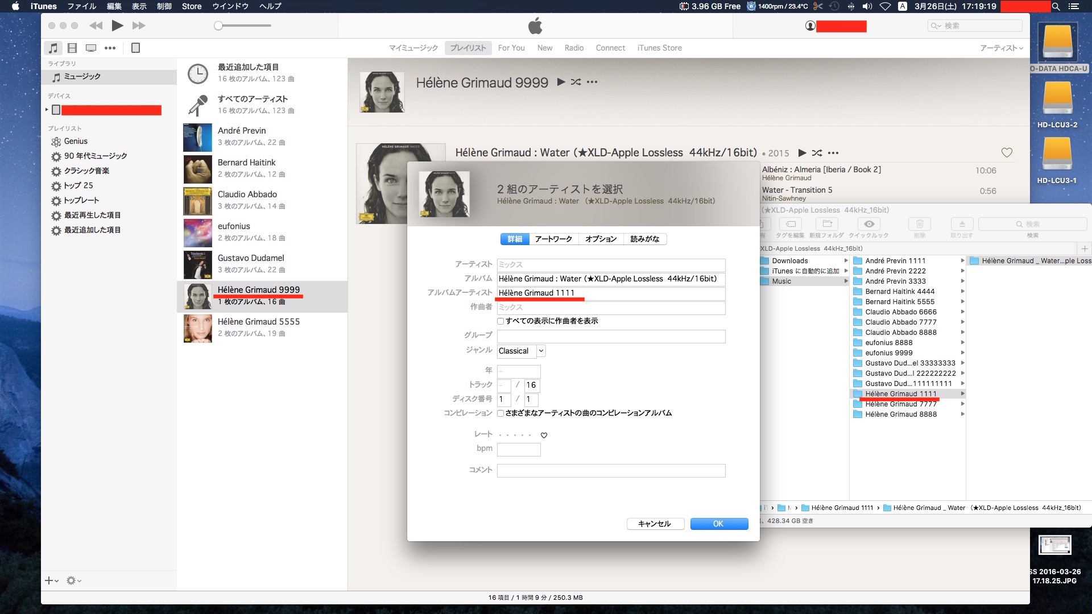Open the Store menu in menu bar
Screen dimensions: 1092x614
[192, 6]
